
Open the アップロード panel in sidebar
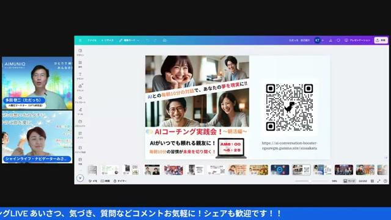[80, 100]
